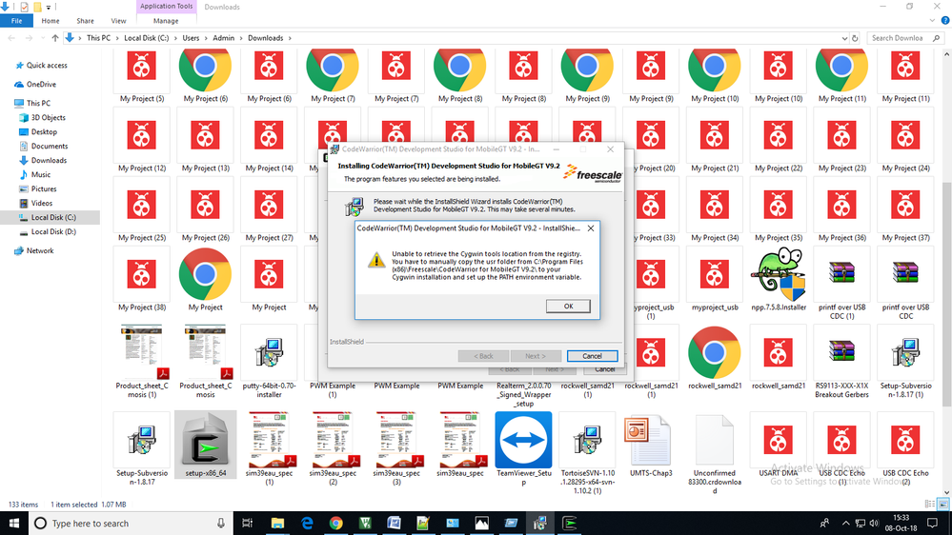The image size is (952, 535).
Task: Open Music in the sidebar
Action: (41, 175)
